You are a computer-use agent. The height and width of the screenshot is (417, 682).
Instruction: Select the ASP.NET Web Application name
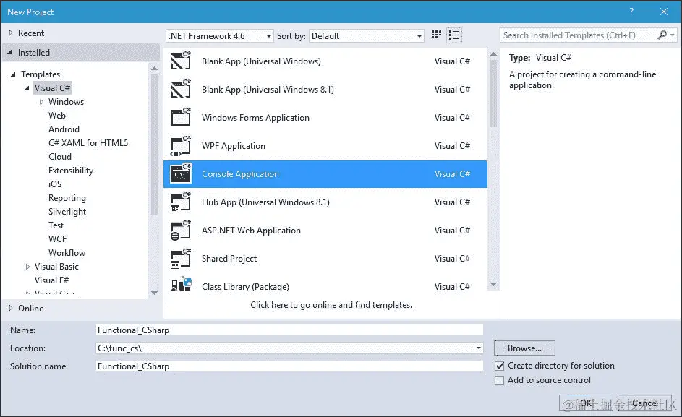[251, 231]
